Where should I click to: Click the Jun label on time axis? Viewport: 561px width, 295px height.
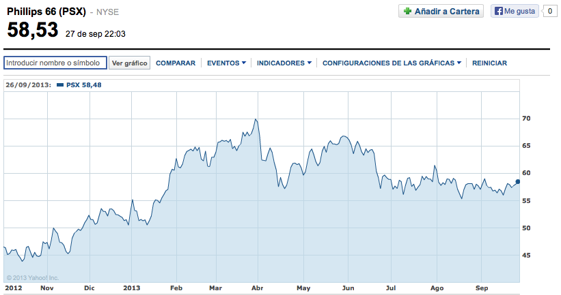[x=348, y=288]
